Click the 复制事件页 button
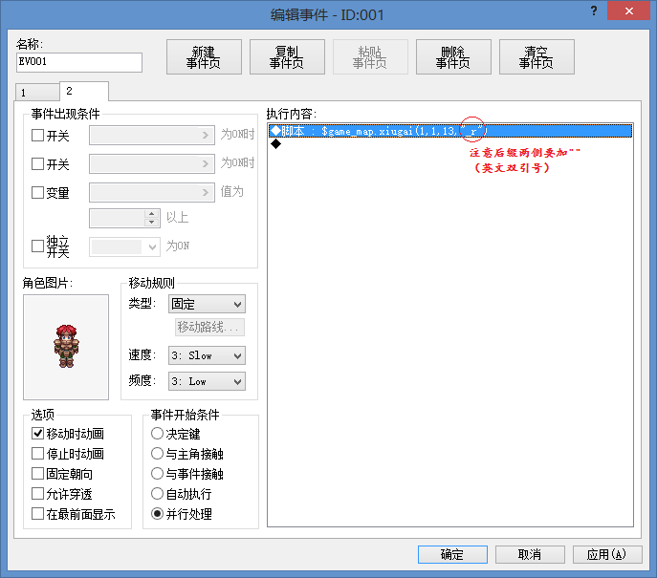The height and width of the screenshot is (578, 657). click(x=287, y=57)
